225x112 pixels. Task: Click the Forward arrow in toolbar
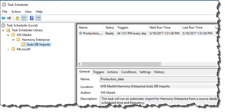[x=9, y=18]
